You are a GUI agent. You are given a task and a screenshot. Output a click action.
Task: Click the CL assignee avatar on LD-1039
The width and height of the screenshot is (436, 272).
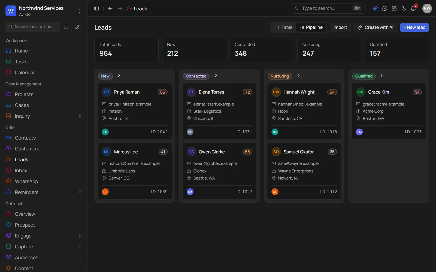point(105,192)
